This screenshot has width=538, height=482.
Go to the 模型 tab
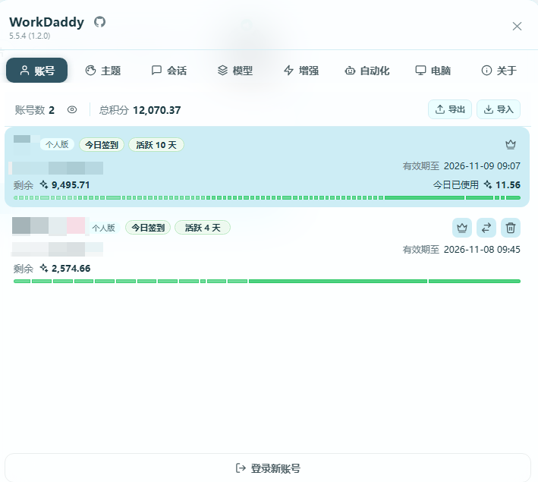[235, 71]
